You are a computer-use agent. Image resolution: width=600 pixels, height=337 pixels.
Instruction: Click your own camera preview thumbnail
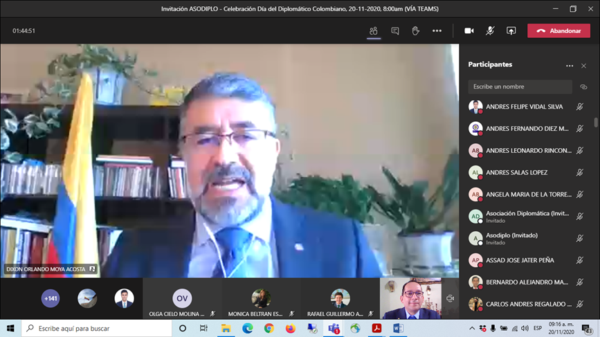pyautogui.click(x=410, y=299)
